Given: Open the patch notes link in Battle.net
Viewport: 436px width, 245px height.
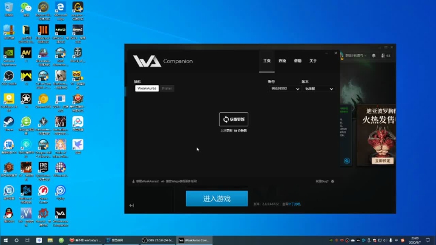Looking at the screenshot, I should pyautogui.click(x=294, y=204).
